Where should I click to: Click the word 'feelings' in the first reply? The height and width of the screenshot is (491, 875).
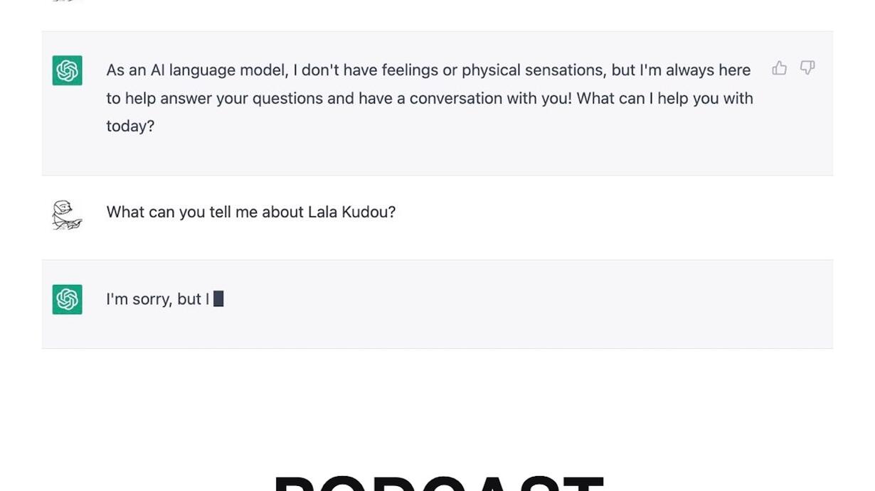click(410, 70)
